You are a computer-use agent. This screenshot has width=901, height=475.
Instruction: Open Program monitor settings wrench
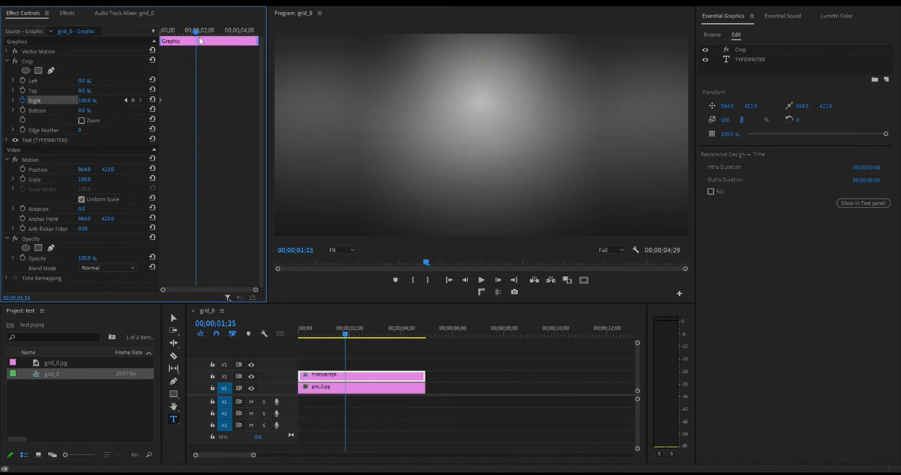[636, 250]
